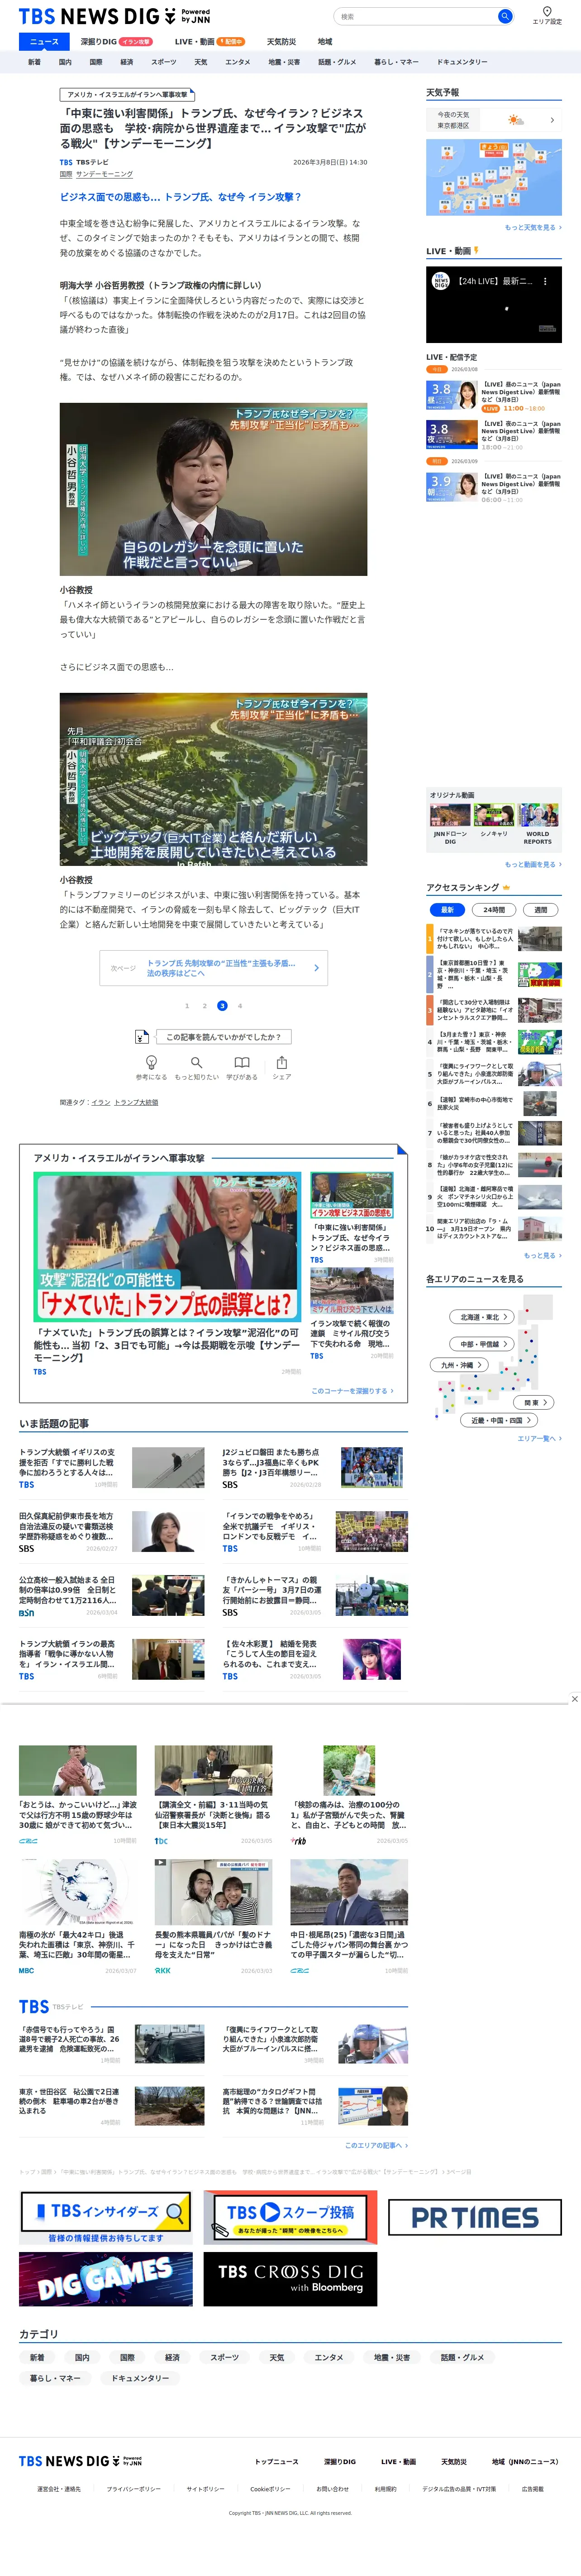Open JNNドローンDIG original video

click(x=450, y=824)
